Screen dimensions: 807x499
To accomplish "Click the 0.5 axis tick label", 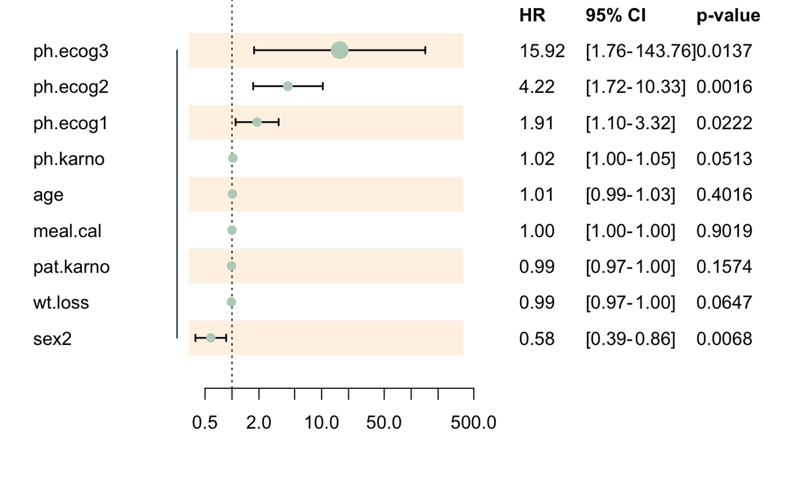I will 205,423.
